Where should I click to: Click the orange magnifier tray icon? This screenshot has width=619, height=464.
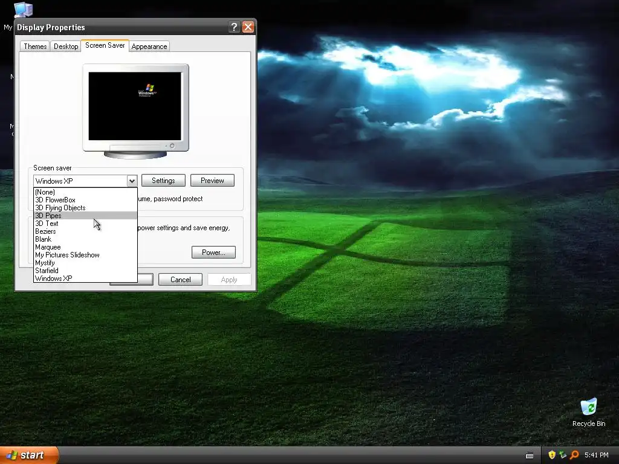[574, 455]
